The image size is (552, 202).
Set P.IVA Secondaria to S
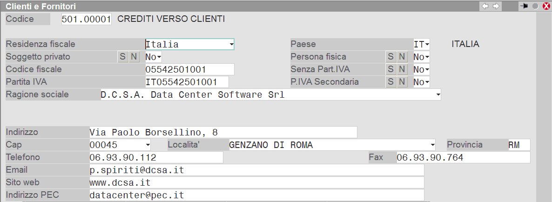click(391, 82)
